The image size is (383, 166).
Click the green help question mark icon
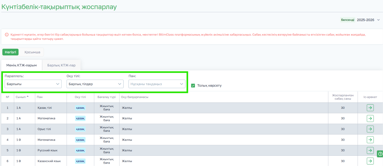380,154
